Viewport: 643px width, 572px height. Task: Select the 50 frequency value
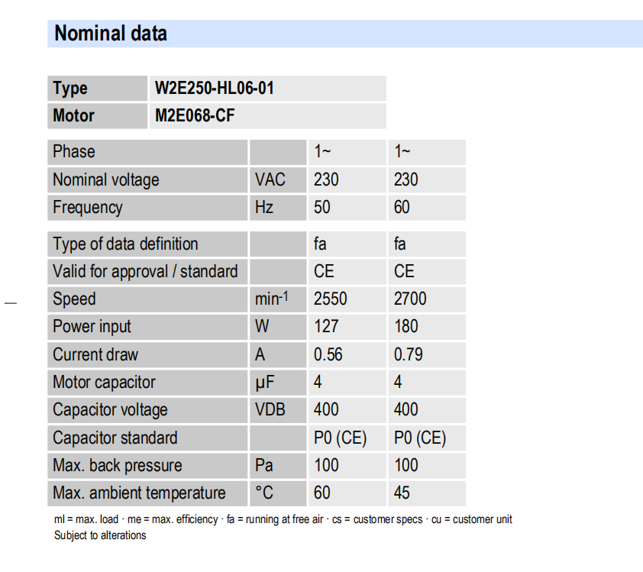coord(322,208)
